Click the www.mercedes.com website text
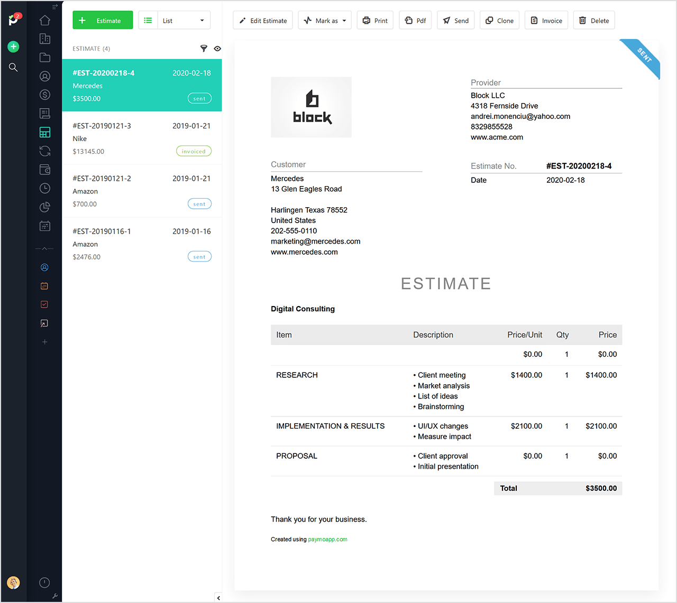The width and height of the screenshot is (677, 603). [304, 252]
